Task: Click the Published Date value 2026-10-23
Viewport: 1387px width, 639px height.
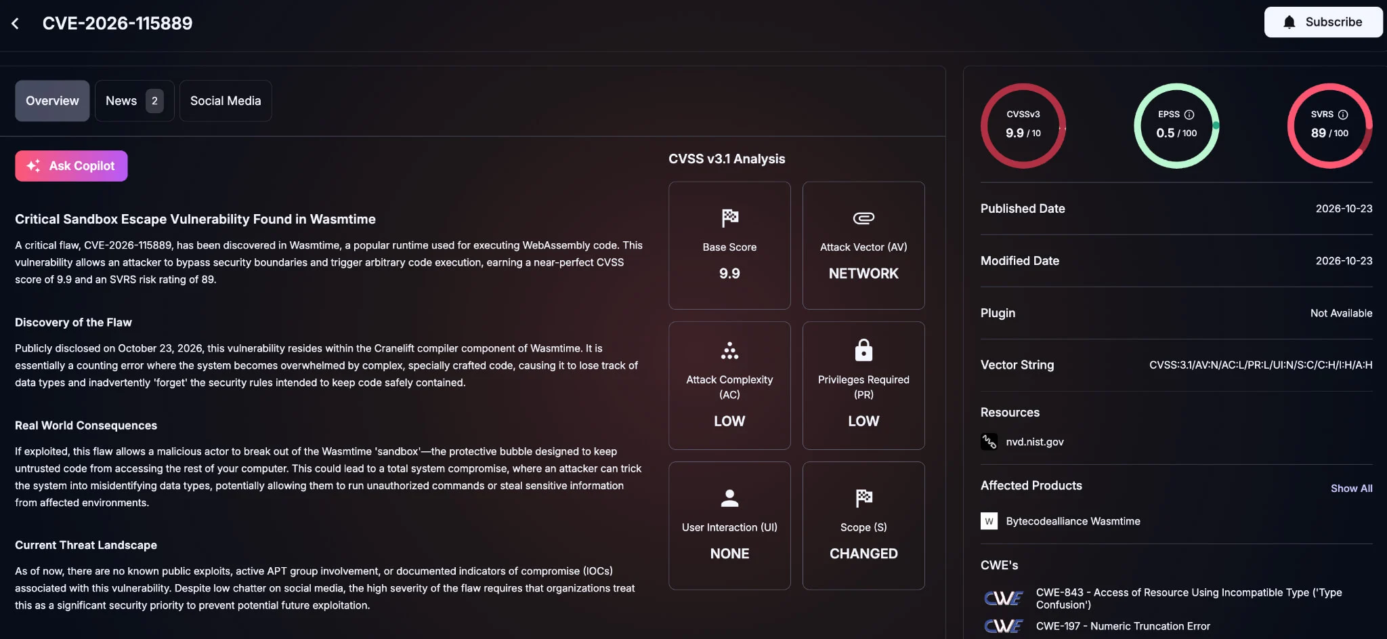Action: click(x=1344, y=209)
